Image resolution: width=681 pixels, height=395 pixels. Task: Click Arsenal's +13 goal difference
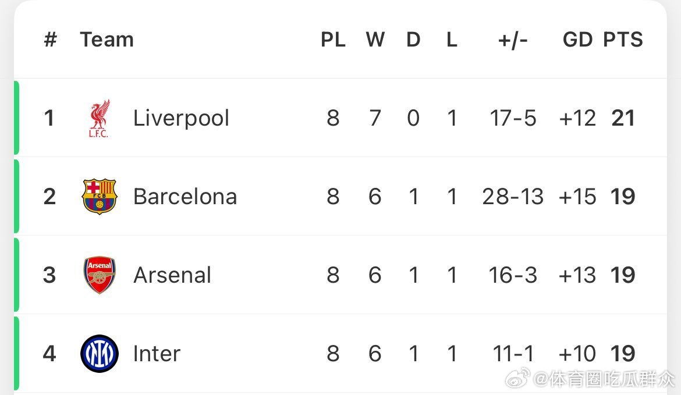(x=577, y=275)
